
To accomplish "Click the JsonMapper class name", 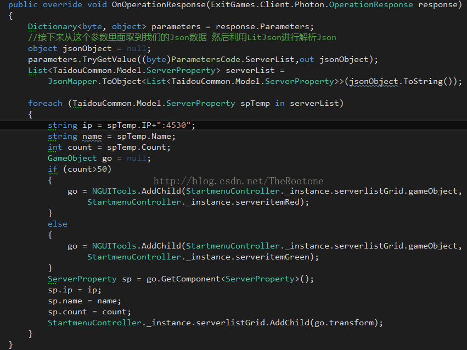I will (72, 82).
